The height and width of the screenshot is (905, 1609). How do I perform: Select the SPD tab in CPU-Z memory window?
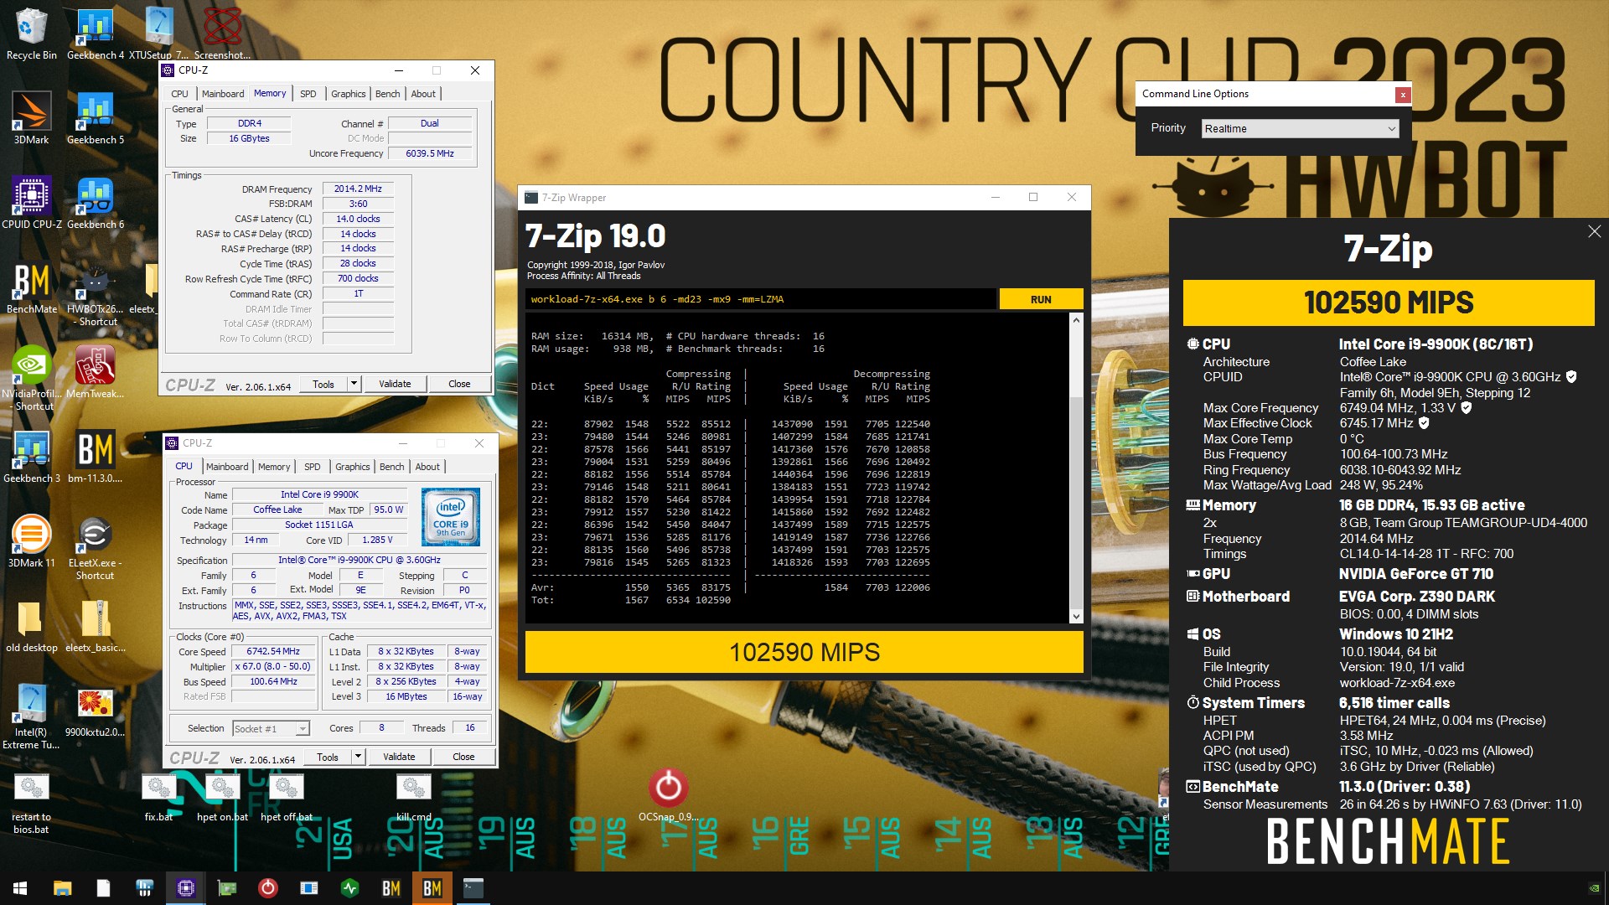308,94
